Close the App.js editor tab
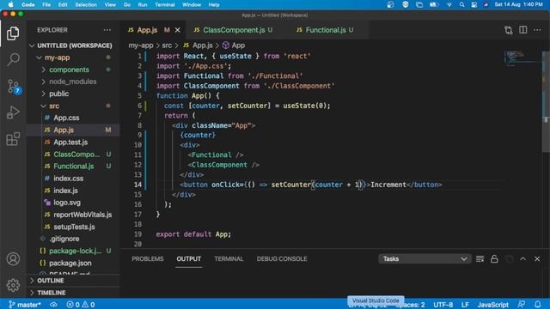Screen dimensions: 550x309 pos(178,30)
